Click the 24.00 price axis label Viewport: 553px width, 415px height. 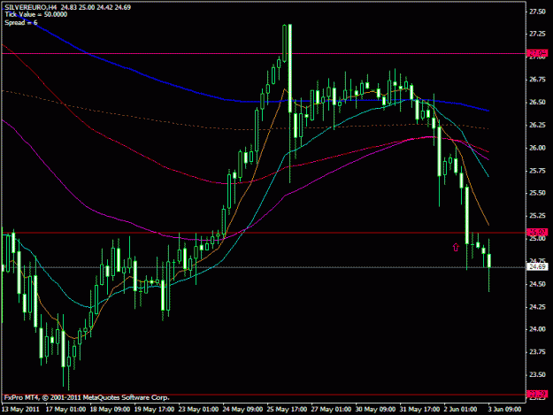pyautogui.click(x=537, y=329)
